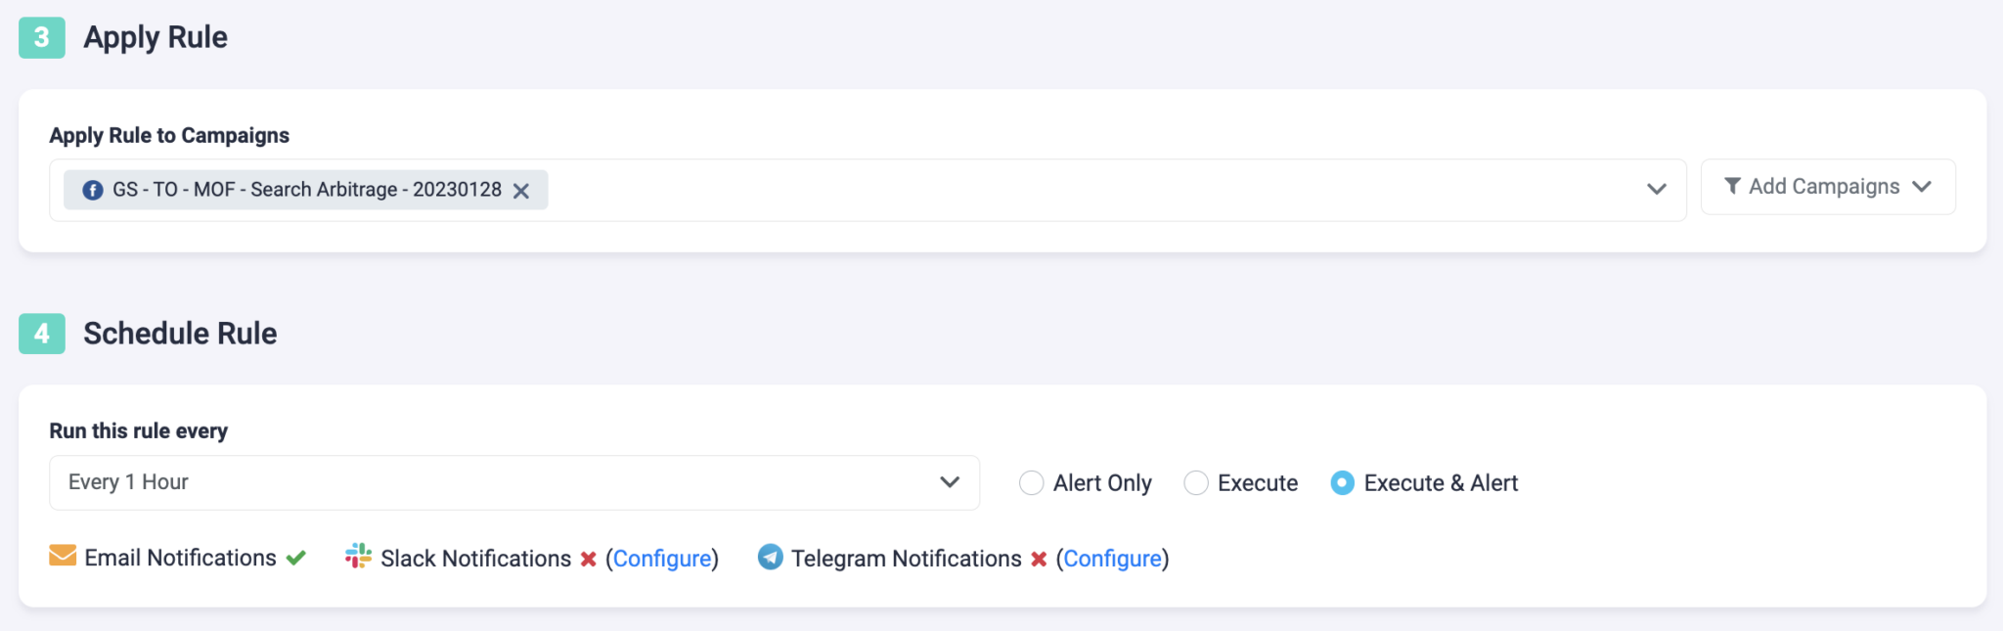The width and height of the screenshot is (2003, 631).
Task: Open Configure link for Telegram Notifications
Action: [1114, 559]
